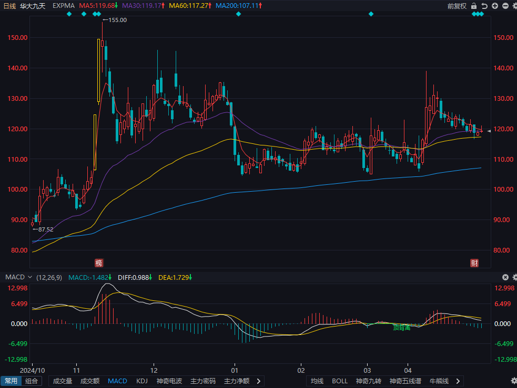This screenshot has height=388, width=517.
Task: Click the DEA:1.729 value label
Action: [175, 277]
